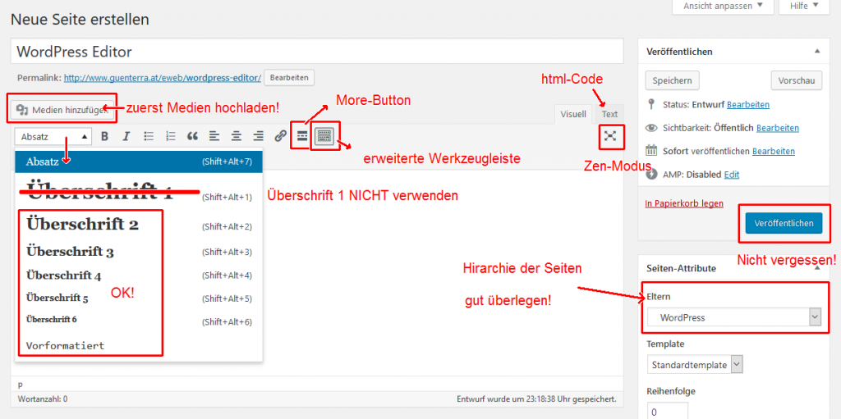Align text right
The image size is (841, 419).
pyautogui.click(x=259, y=137)
